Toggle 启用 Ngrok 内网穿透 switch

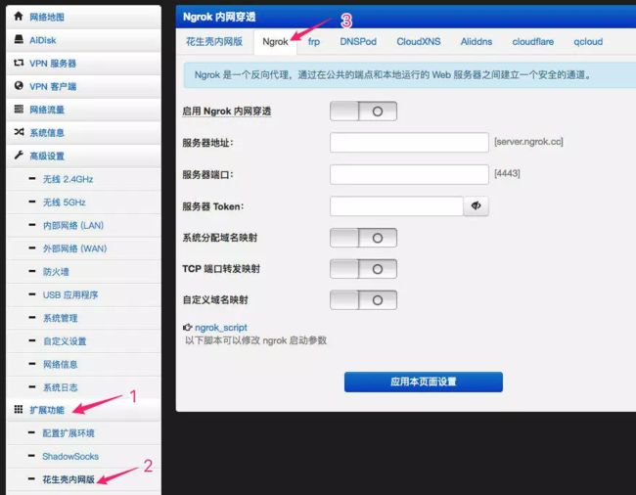click(x=363, y=112)
